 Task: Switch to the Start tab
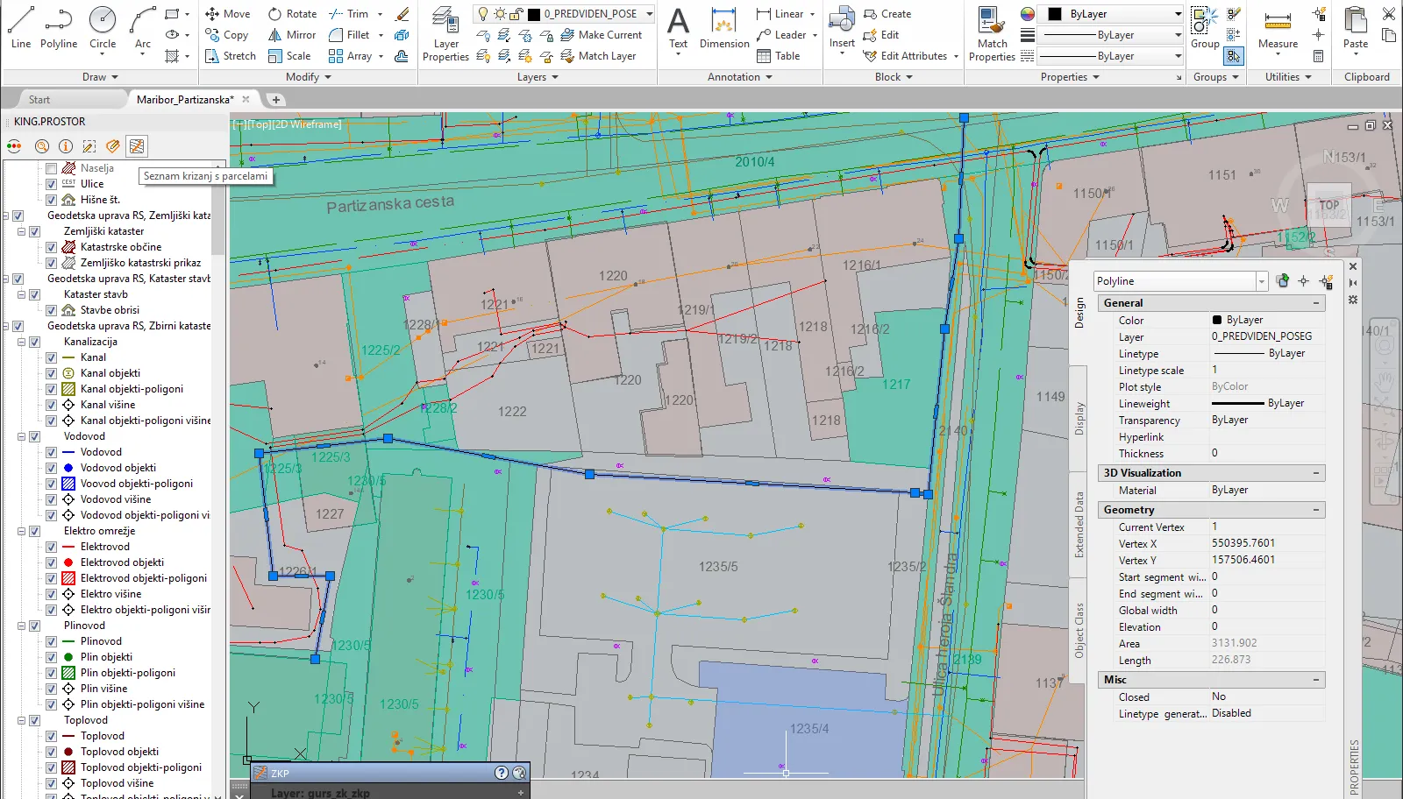pos(39,100)
